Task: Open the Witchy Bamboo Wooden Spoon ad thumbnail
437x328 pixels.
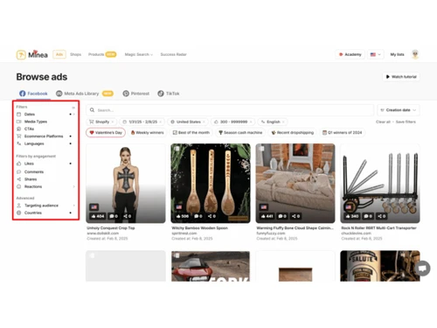Action: (211, 183)
